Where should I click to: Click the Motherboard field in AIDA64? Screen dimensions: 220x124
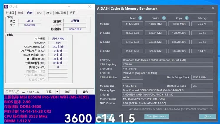(167, 99)
